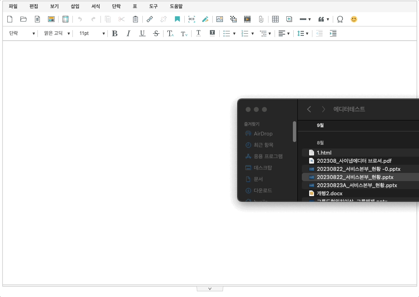This screenshot has height=297, width=419.
Task: Toggle strikethrough formatting
Action: click(x=156, y=33)
